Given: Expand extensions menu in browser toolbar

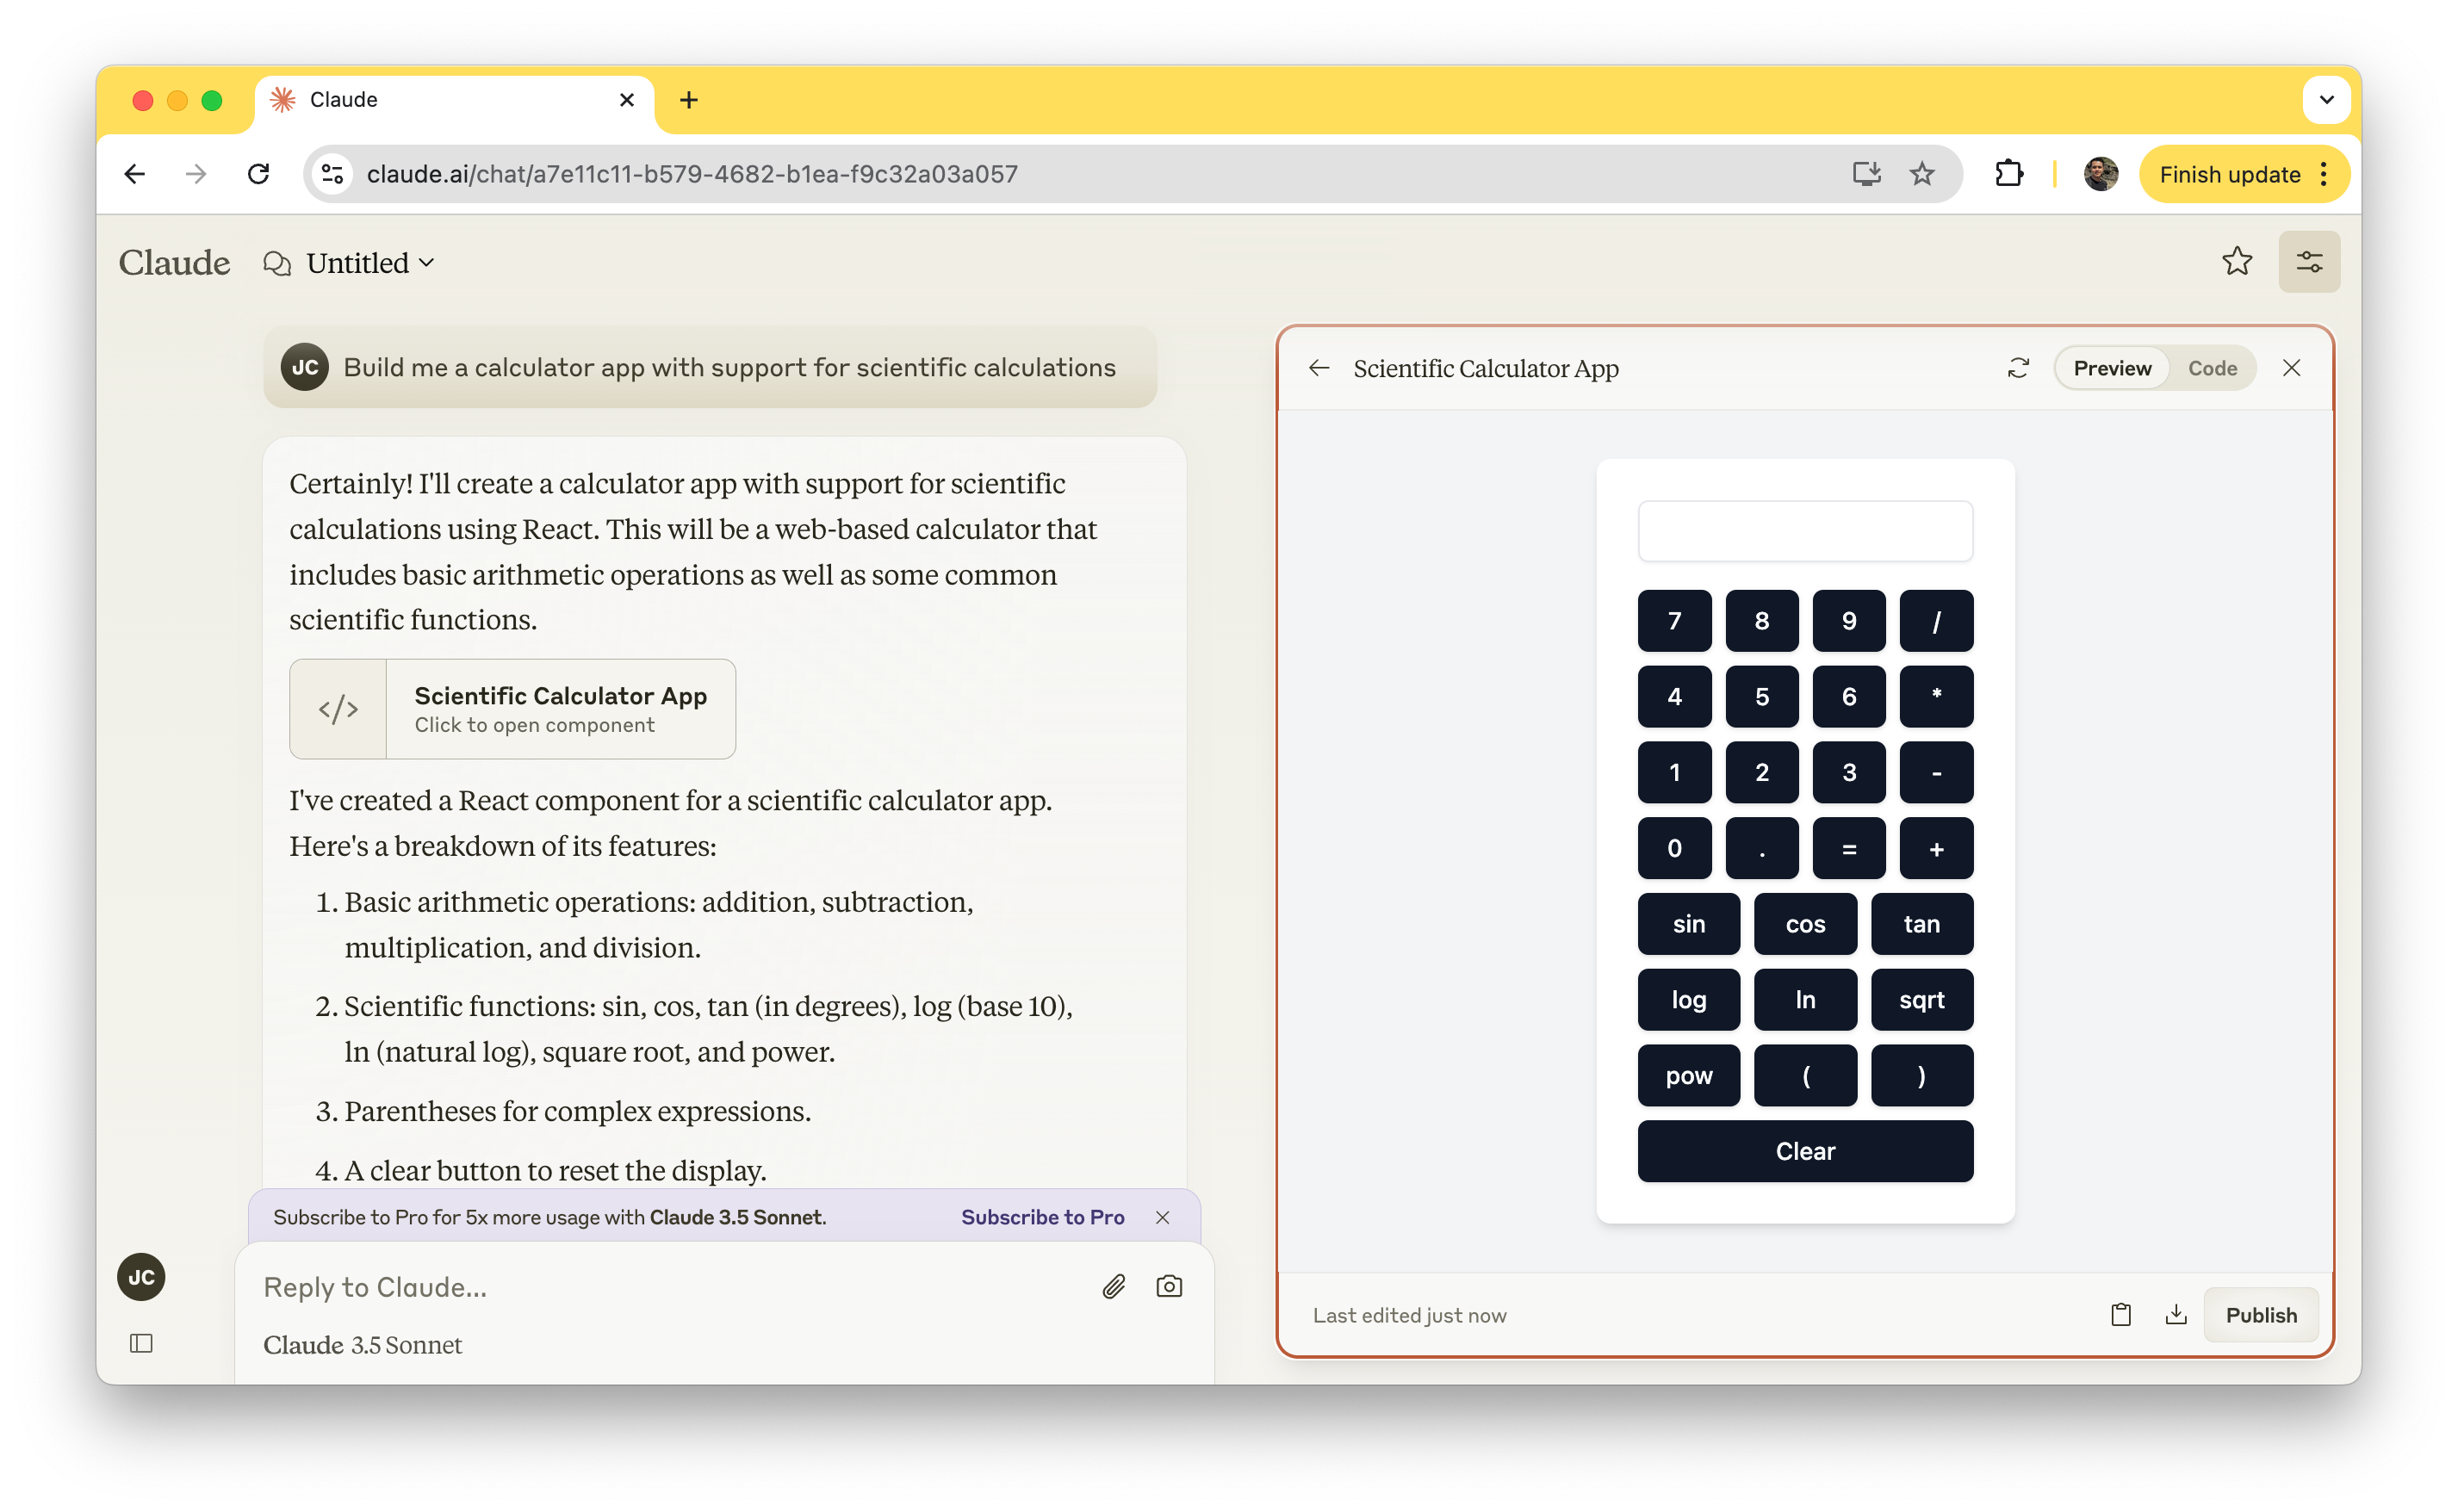Looking at the screenshot, I should point(2007,174).
